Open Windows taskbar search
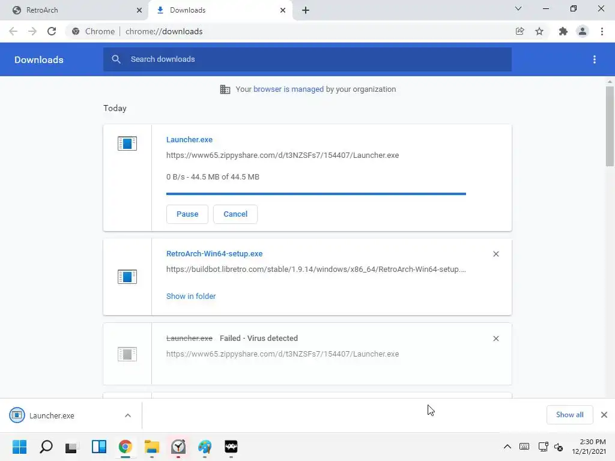The width and height of the screenshot is (615, 461). pyautogui.click(x=46, y=447)
